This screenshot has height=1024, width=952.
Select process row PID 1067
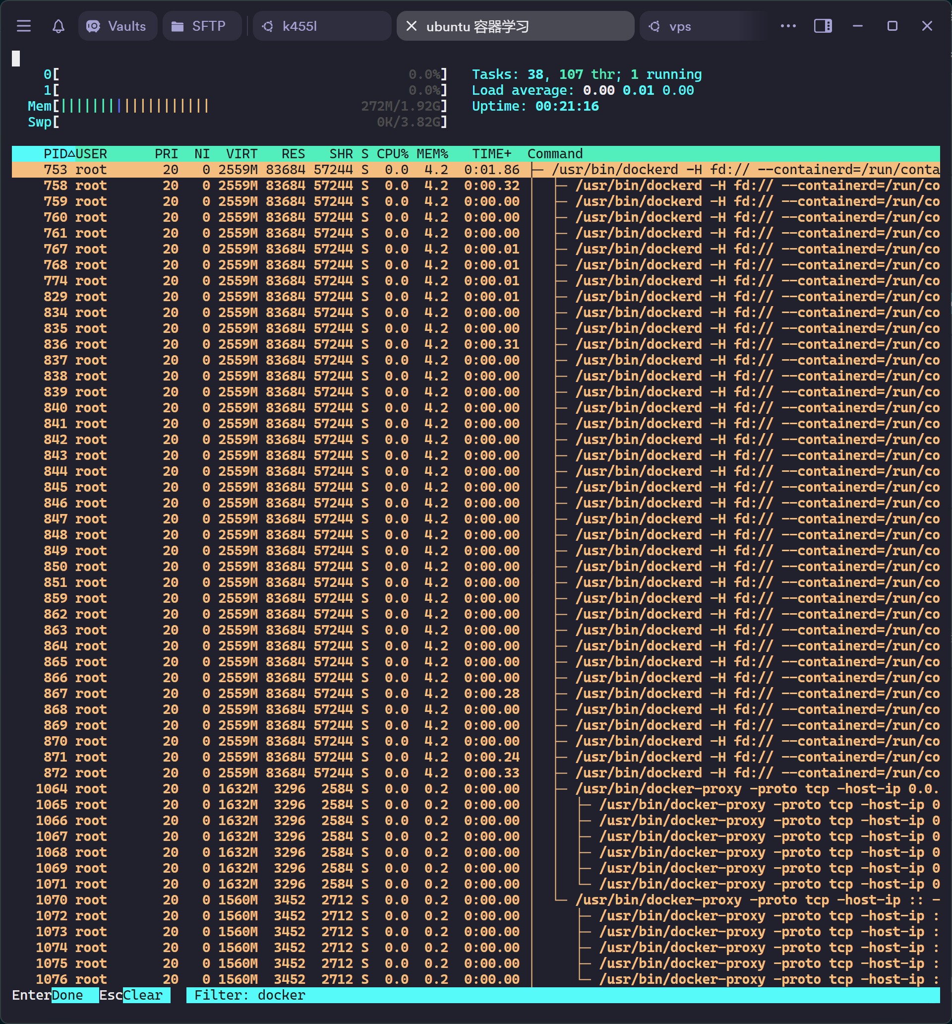click(x=476, y=836)
